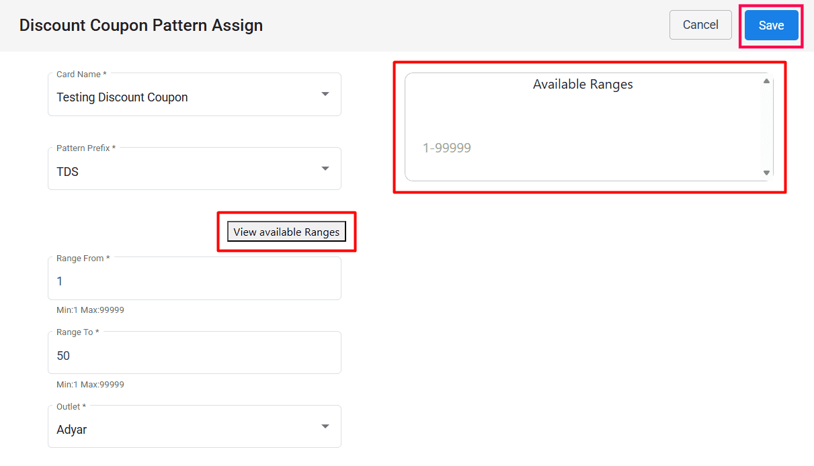Viewport: 814px width, 466px height.
Task: Focus the Range From input field
Action: (194, 281)
